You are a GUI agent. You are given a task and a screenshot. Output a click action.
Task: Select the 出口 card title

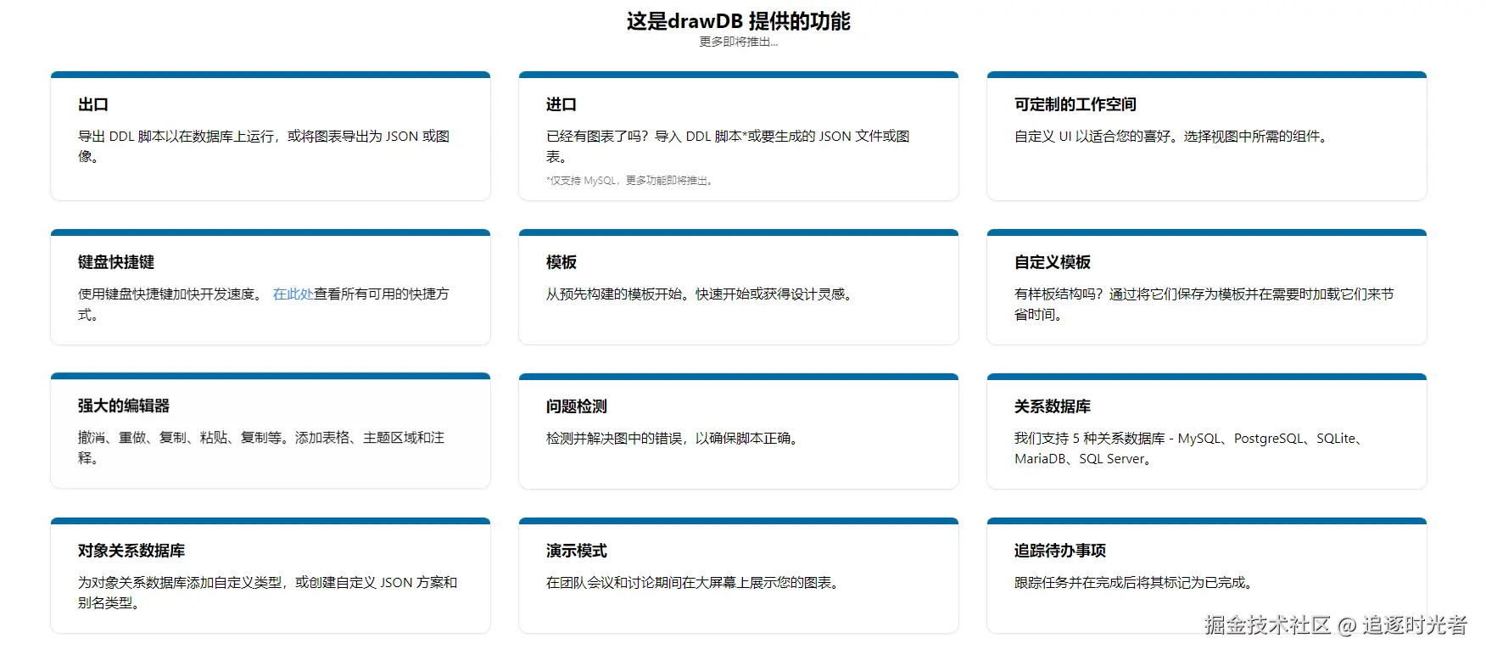[93, 104]
